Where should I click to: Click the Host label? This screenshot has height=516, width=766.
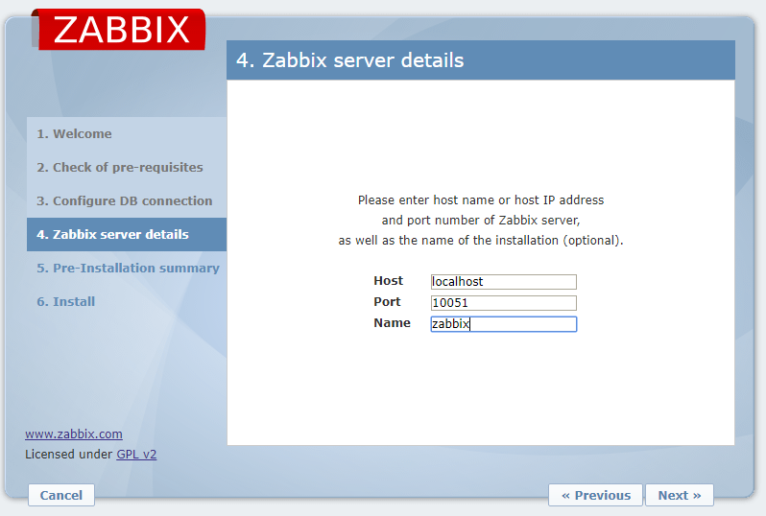coord(389,281)
